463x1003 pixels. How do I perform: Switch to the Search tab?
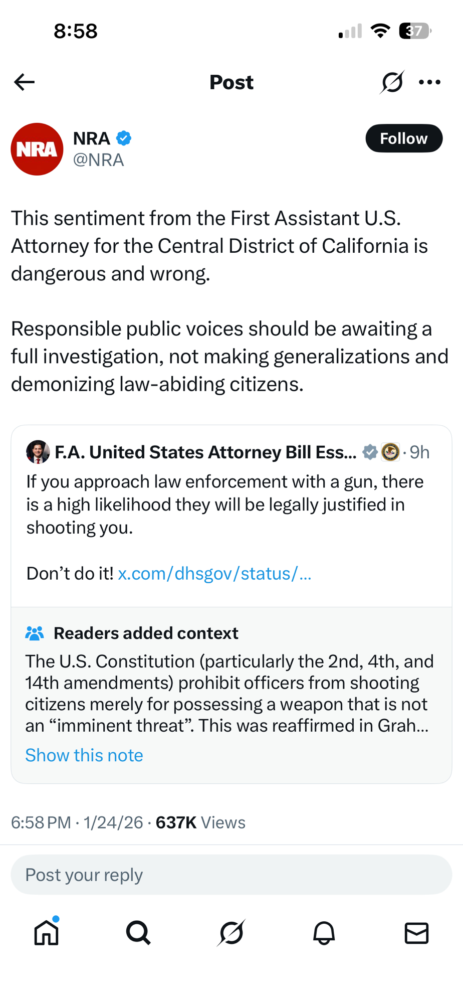click(x=138, y=933)
